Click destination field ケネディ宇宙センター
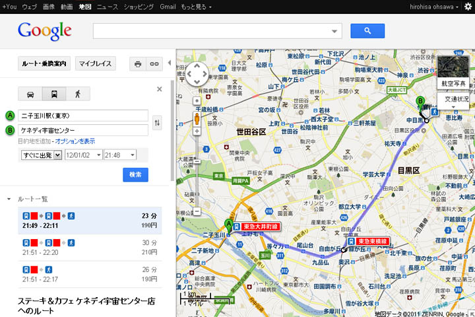 coord(83,131)
